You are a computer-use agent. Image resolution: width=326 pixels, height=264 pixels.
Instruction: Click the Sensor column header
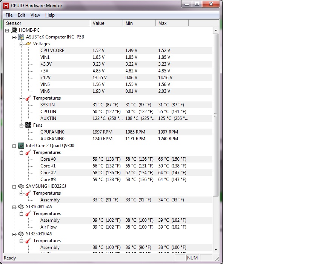pyautogui.click(x=47, y=23)
